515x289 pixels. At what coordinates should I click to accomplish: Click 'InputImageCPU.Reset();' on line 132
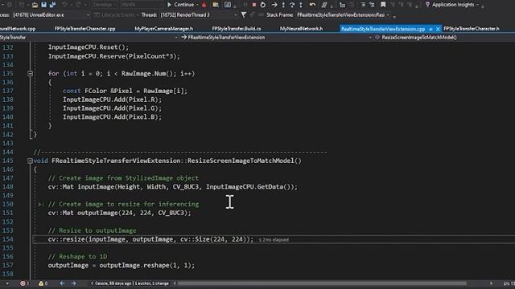[89, 47]
